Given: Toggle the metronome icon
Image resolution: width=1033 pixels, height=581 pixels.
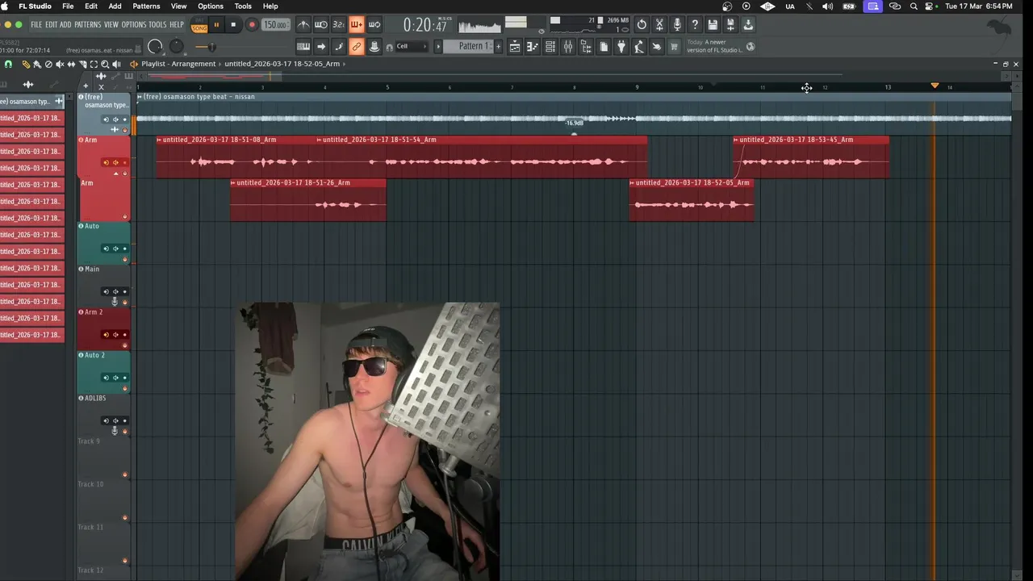Looking at the screenshot, I should pos(303,25).
